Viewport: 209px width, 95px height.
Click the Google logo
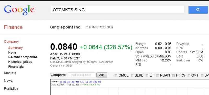[x=19, y=10]
